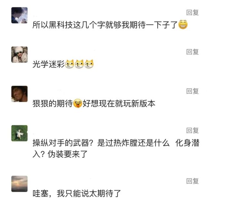Click the comment 哇塞，我只能说太期待了

point(77,194)
